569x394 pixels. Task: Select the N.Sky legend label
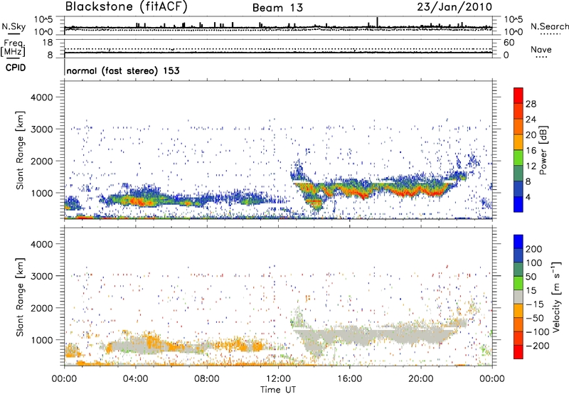14,26
